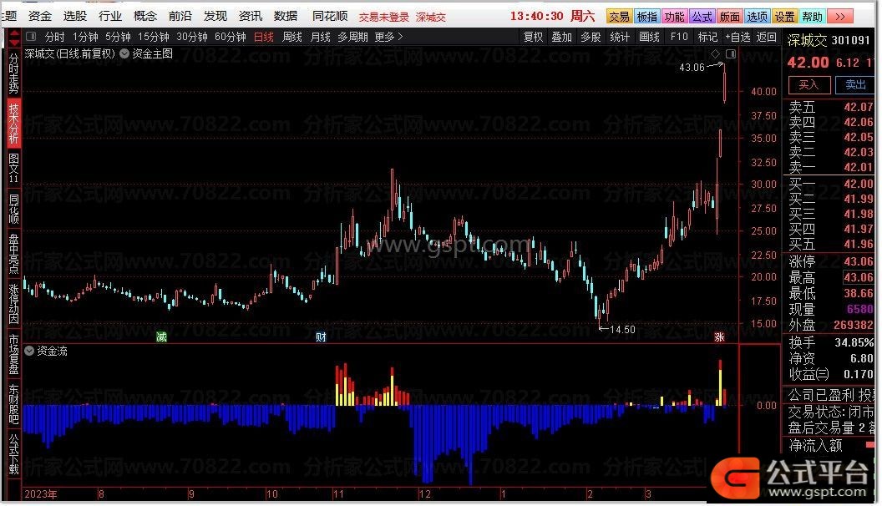Toggle the right panel icon beside the diamond
The height and width of the screenshot is (506, 882).
731,54
